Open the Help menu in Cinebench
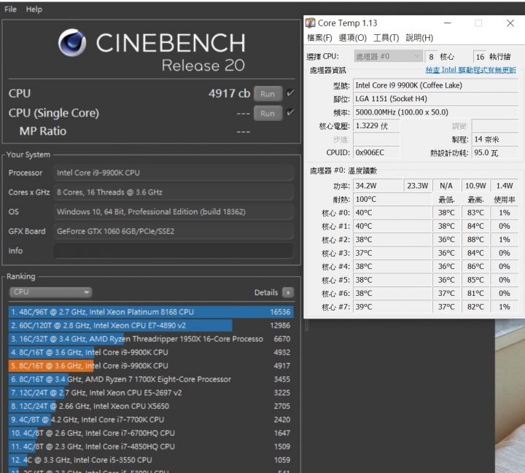 tap(34, 9)
